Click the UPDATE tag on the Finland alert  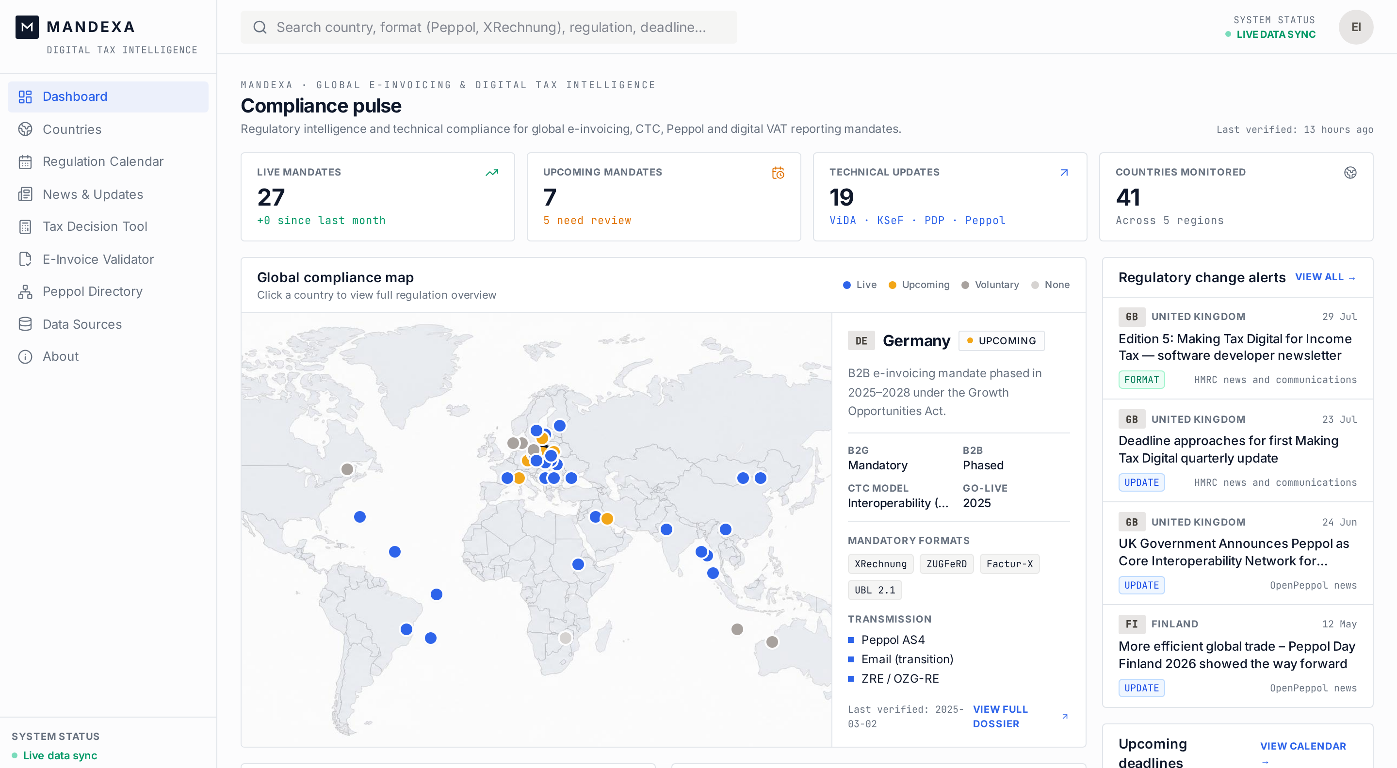(x=1141, y=688)
